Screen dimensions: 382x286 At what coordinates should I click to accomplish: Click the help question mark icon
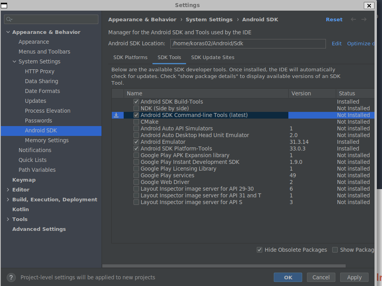[x=11, y=277]
